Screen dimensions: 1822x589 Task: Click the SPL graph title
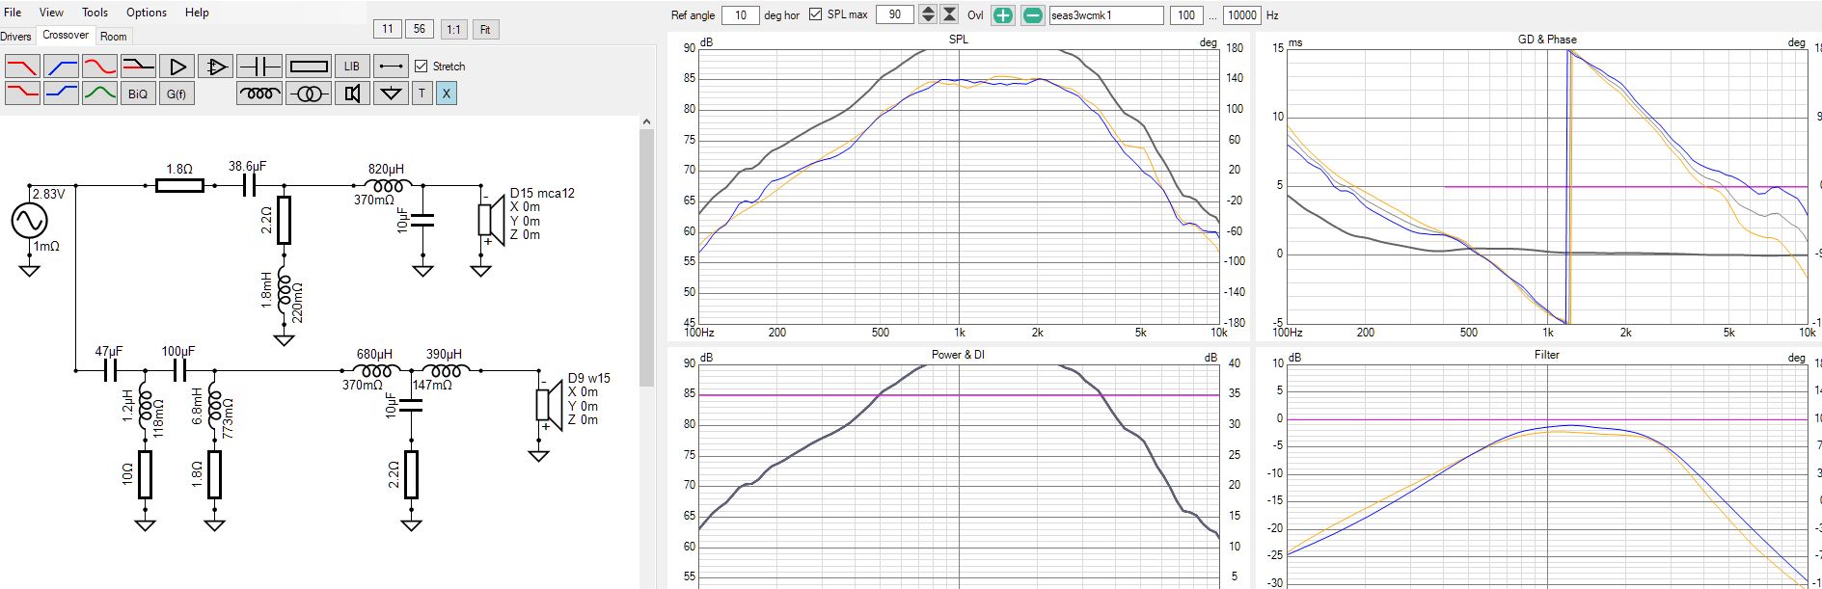tap(958, 40)
